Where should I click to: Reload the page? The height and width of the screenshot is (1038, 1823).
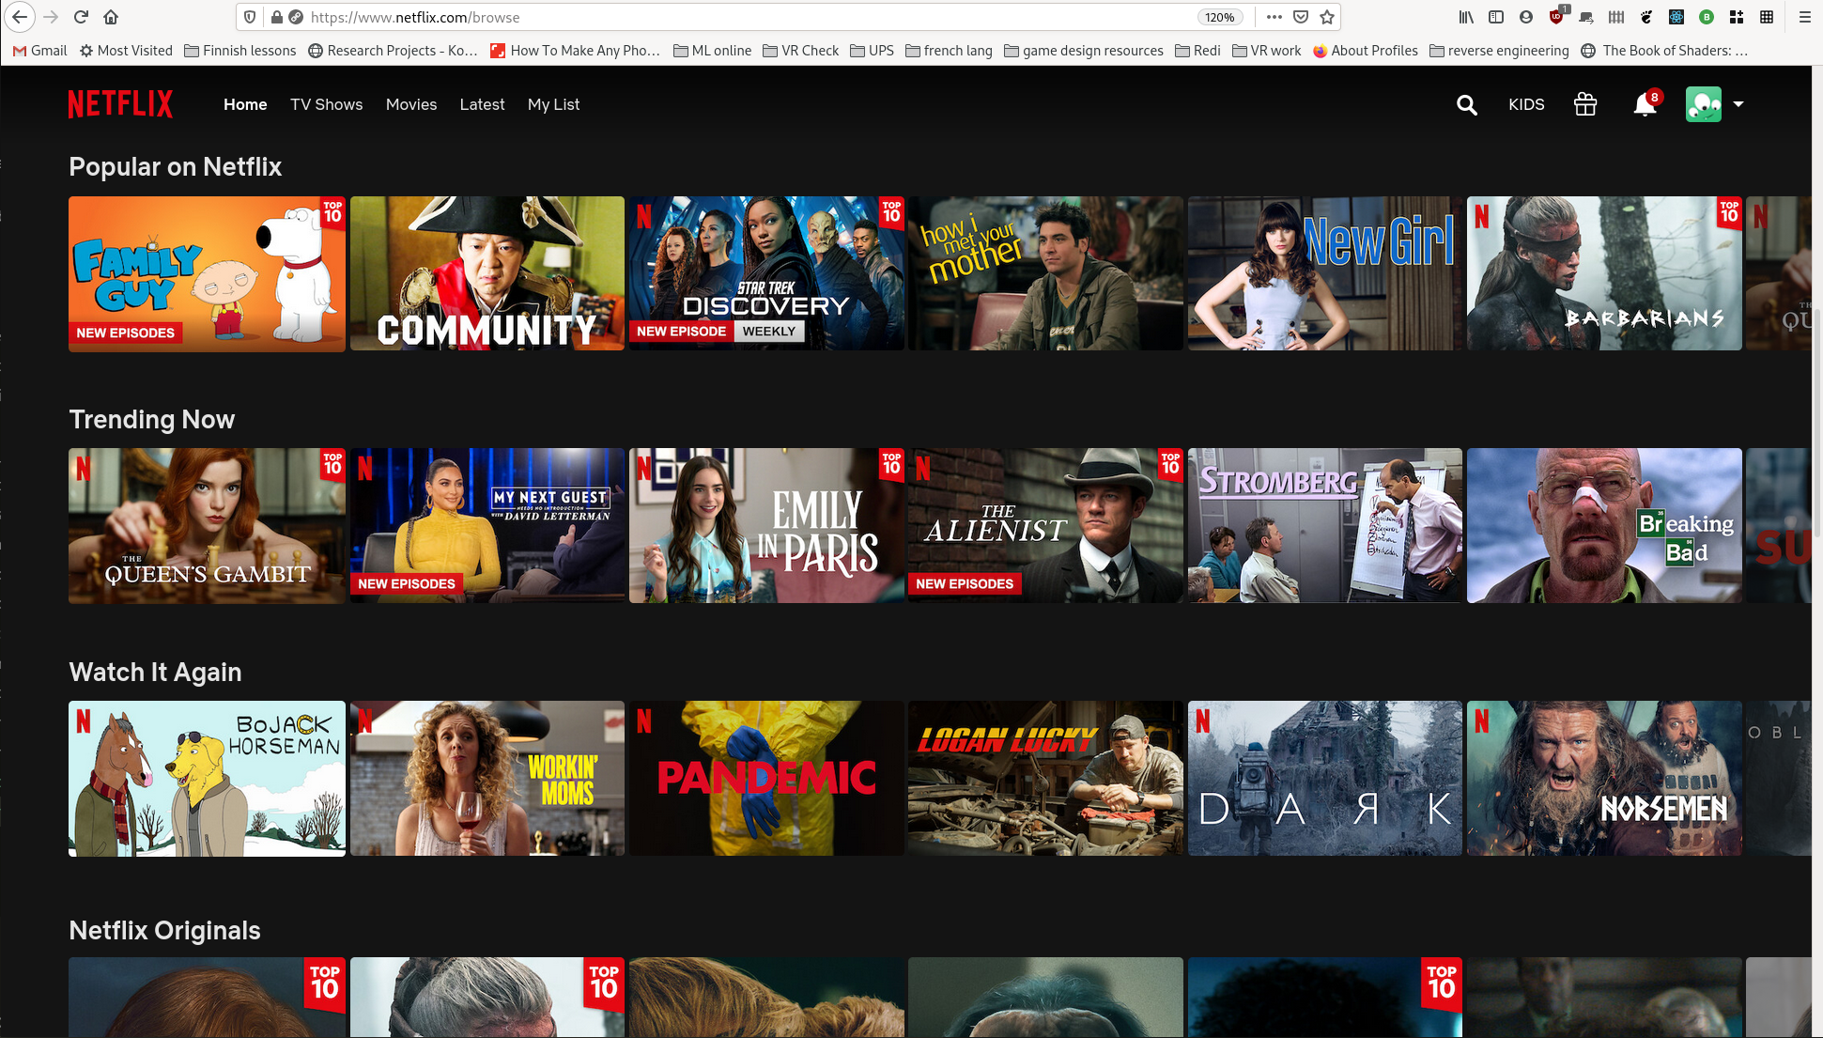(81, 17)
